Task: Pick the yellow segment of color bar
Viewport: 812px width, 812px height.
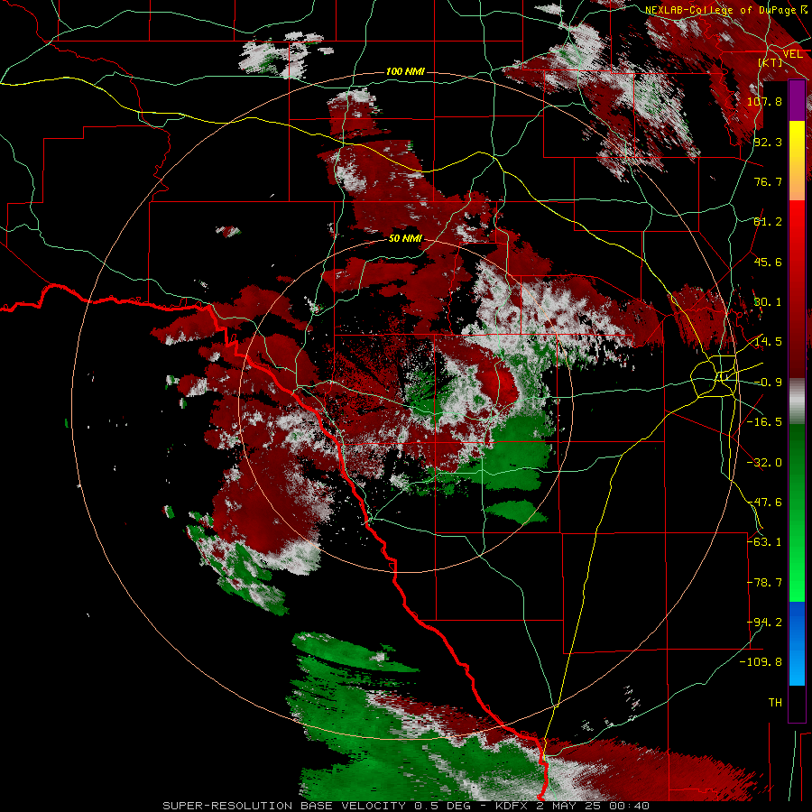Action: pos(797,141)
